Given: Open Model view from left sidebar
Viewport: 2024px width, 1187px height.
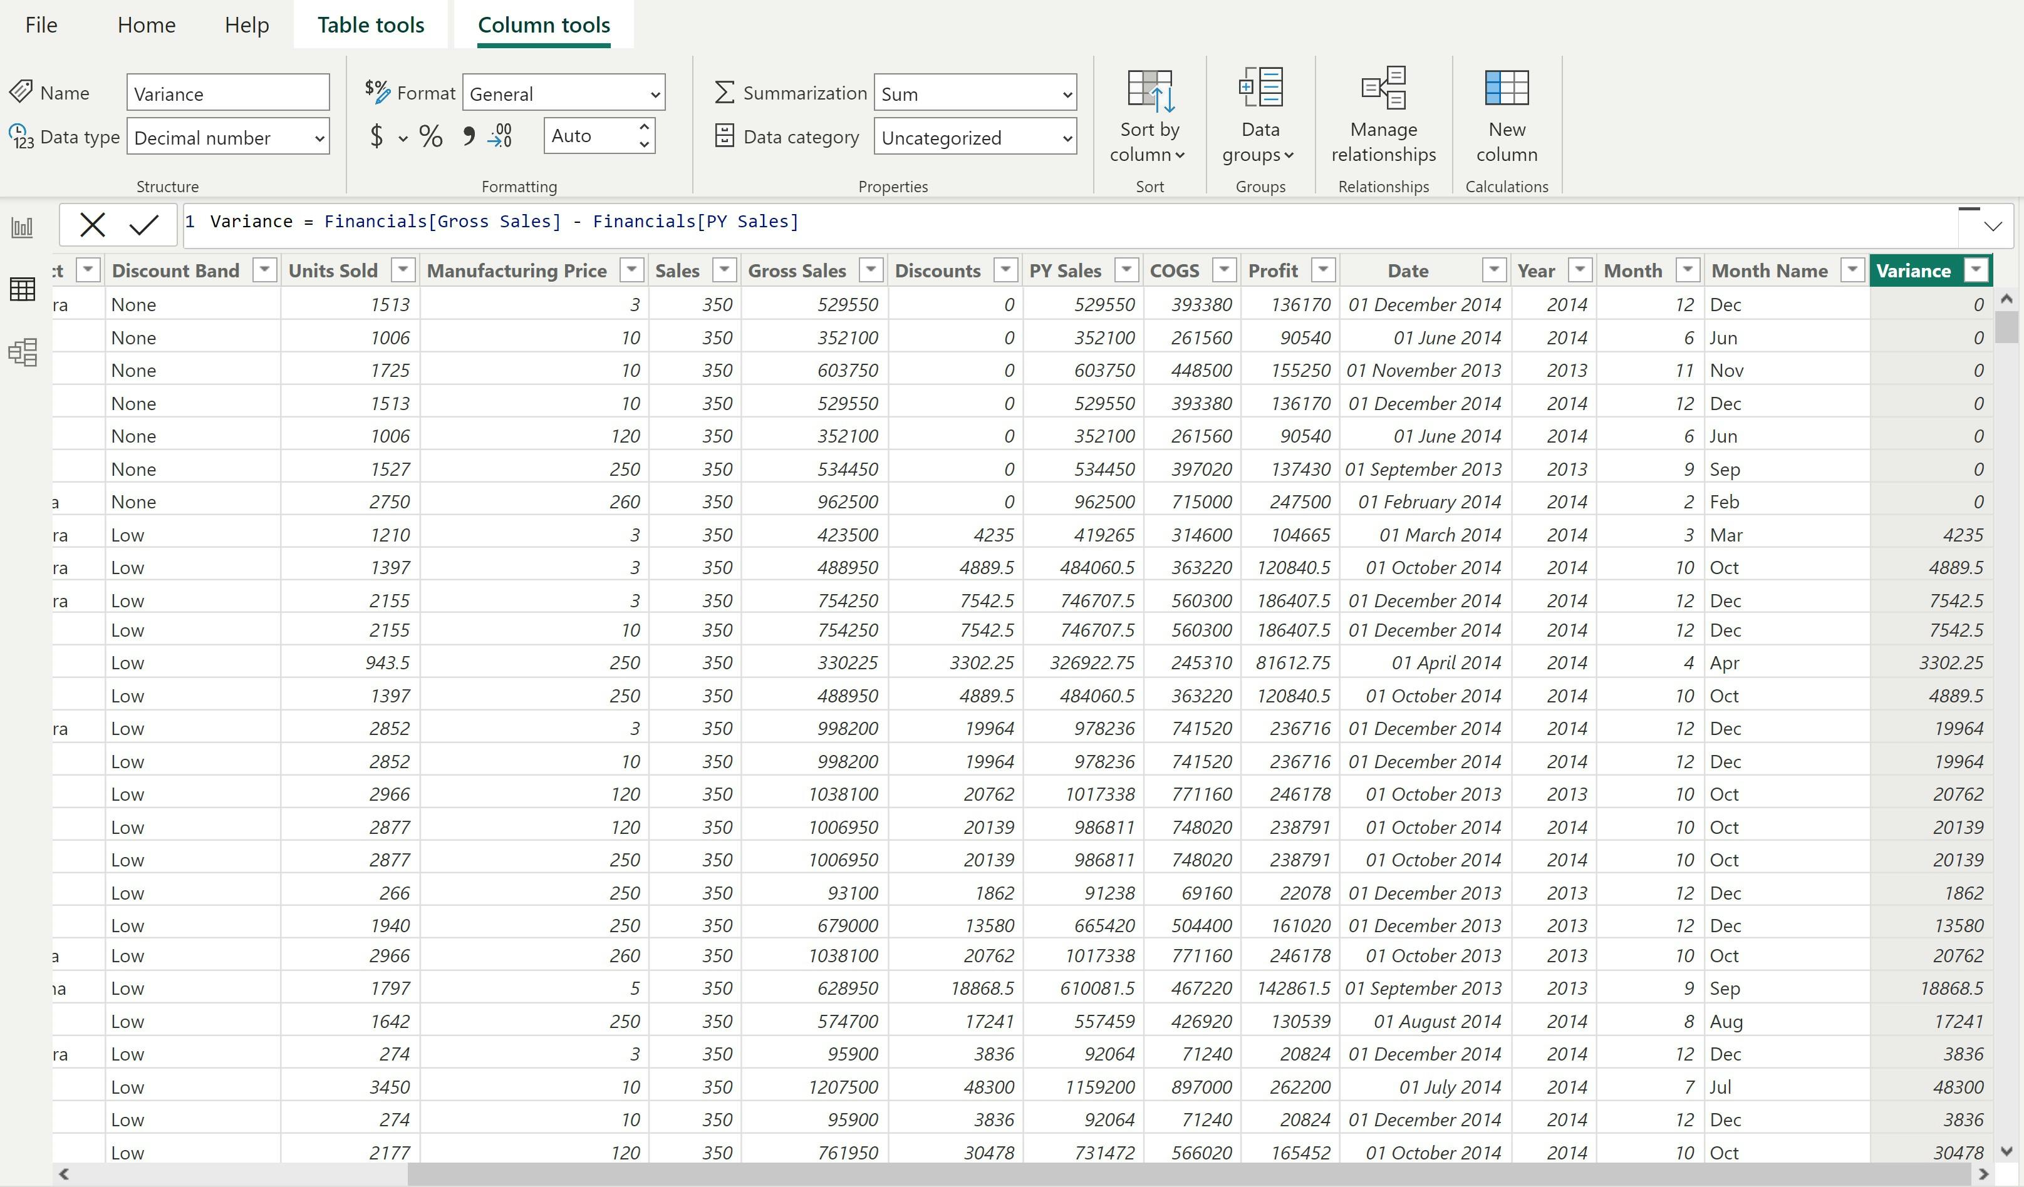Looking at the screenshot, I should [23, 351].
